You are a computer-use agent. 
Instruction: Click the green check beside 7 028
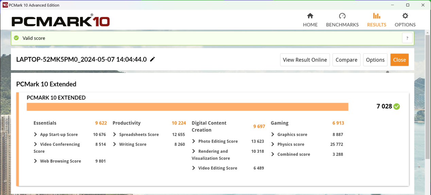pos(397,107)
